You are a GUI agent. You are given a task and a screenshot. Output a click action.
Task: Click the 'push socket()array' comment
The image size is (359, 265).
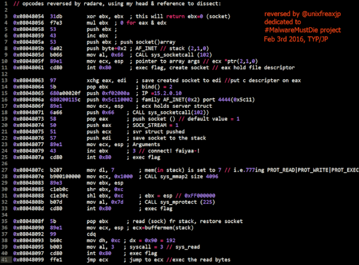(x=148, y=42)
